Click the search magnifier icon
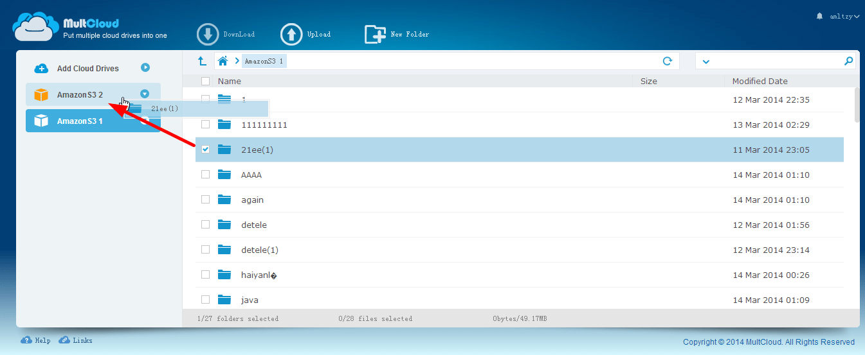This screenshot has width=865, height=355. tap(849, 61)
